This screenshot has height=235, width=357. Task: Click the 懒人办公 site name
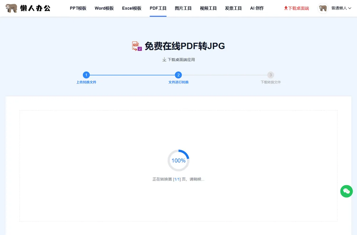[x=35, y=8]
